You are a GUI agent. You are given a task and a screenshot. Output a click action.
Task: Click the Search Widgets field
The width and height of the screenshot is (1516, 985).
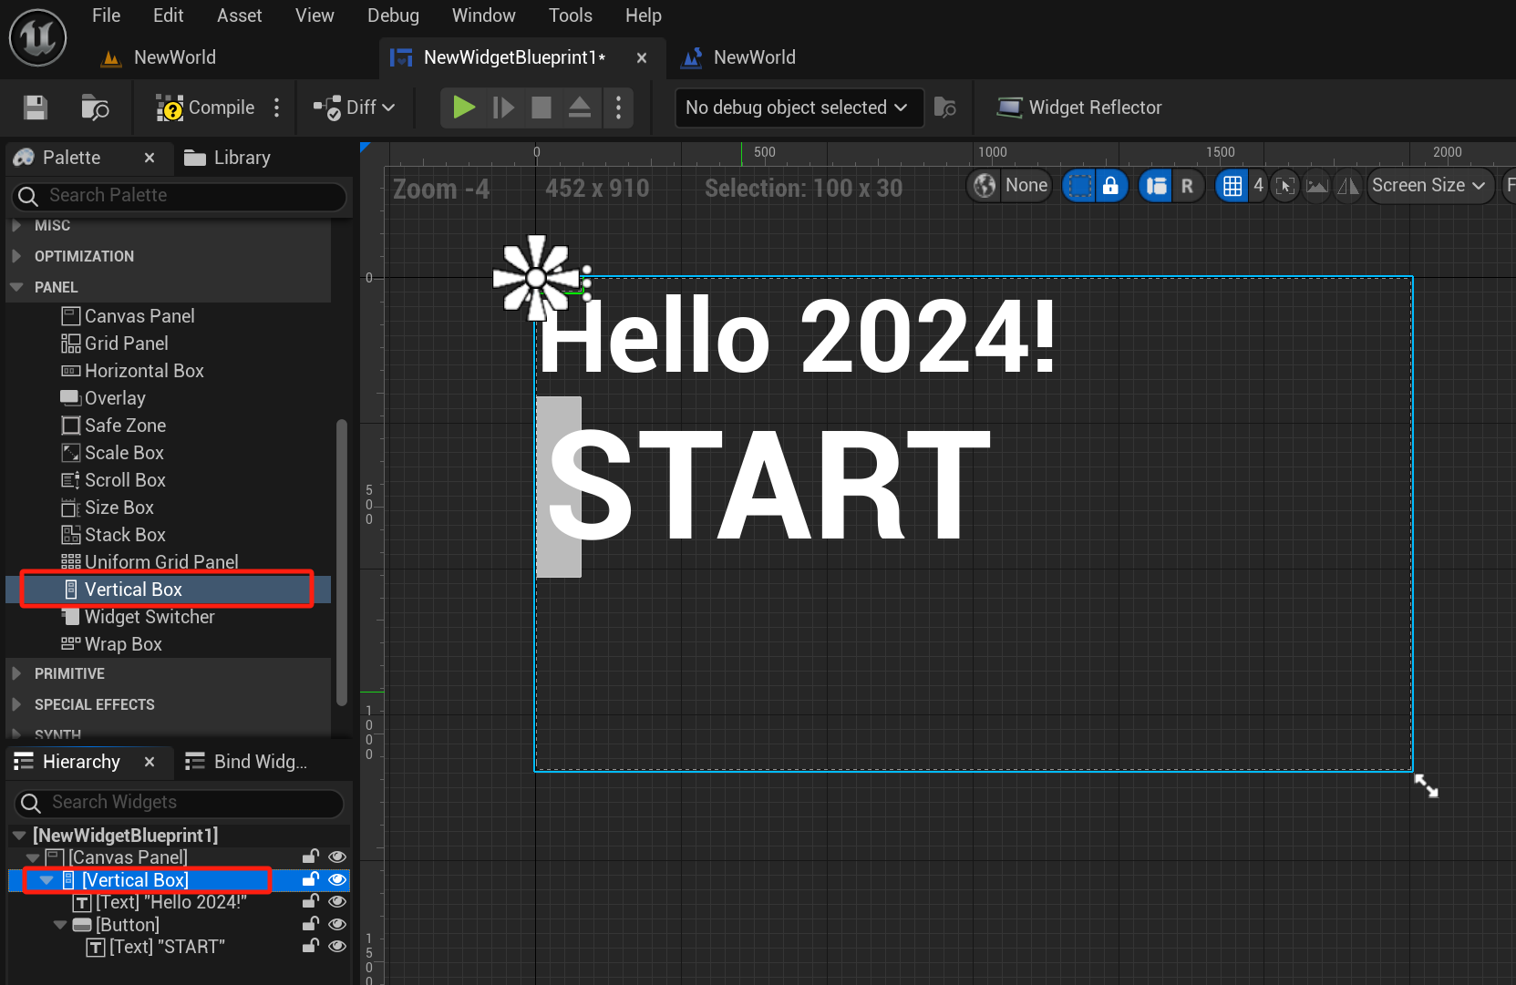pos(180,802)
